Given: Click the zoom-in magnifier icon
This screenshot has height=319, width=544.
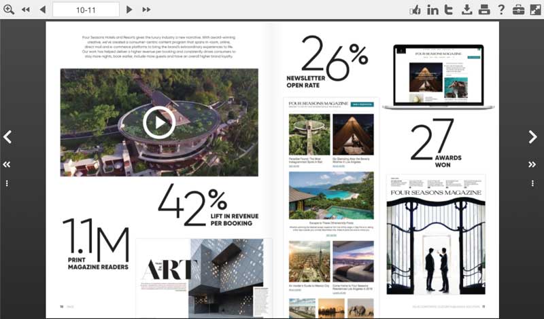Looking at the screenshot, I should point(9,10).
